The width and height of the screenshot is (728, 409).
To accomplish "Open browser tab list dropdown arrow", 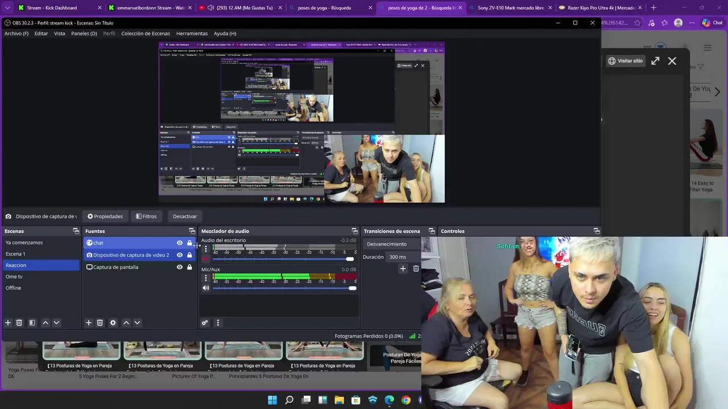I will click(x=7, y=8).
